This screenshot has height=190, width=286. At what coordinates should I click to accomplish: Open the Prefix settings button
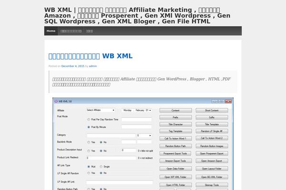tap(175, 117)
